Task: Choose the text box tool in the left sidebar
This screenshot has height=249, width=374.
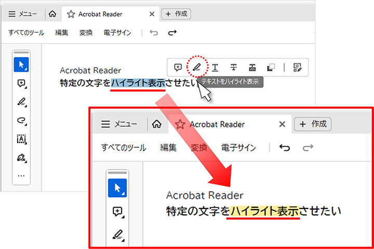Action: pos(21,139)
